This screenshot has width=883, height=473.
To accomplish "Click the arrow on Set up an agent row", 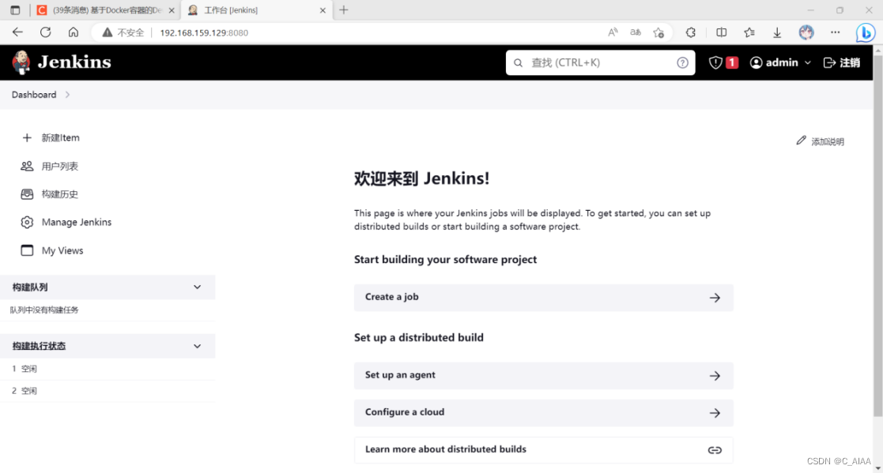I will (715, 376).
